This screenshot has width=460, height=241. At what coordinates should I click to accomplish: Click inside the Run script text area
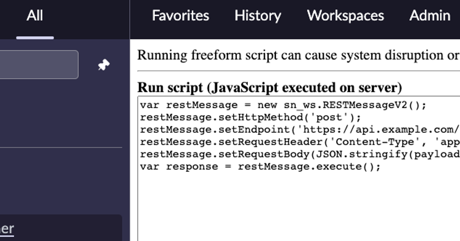(x=298, y=168)
